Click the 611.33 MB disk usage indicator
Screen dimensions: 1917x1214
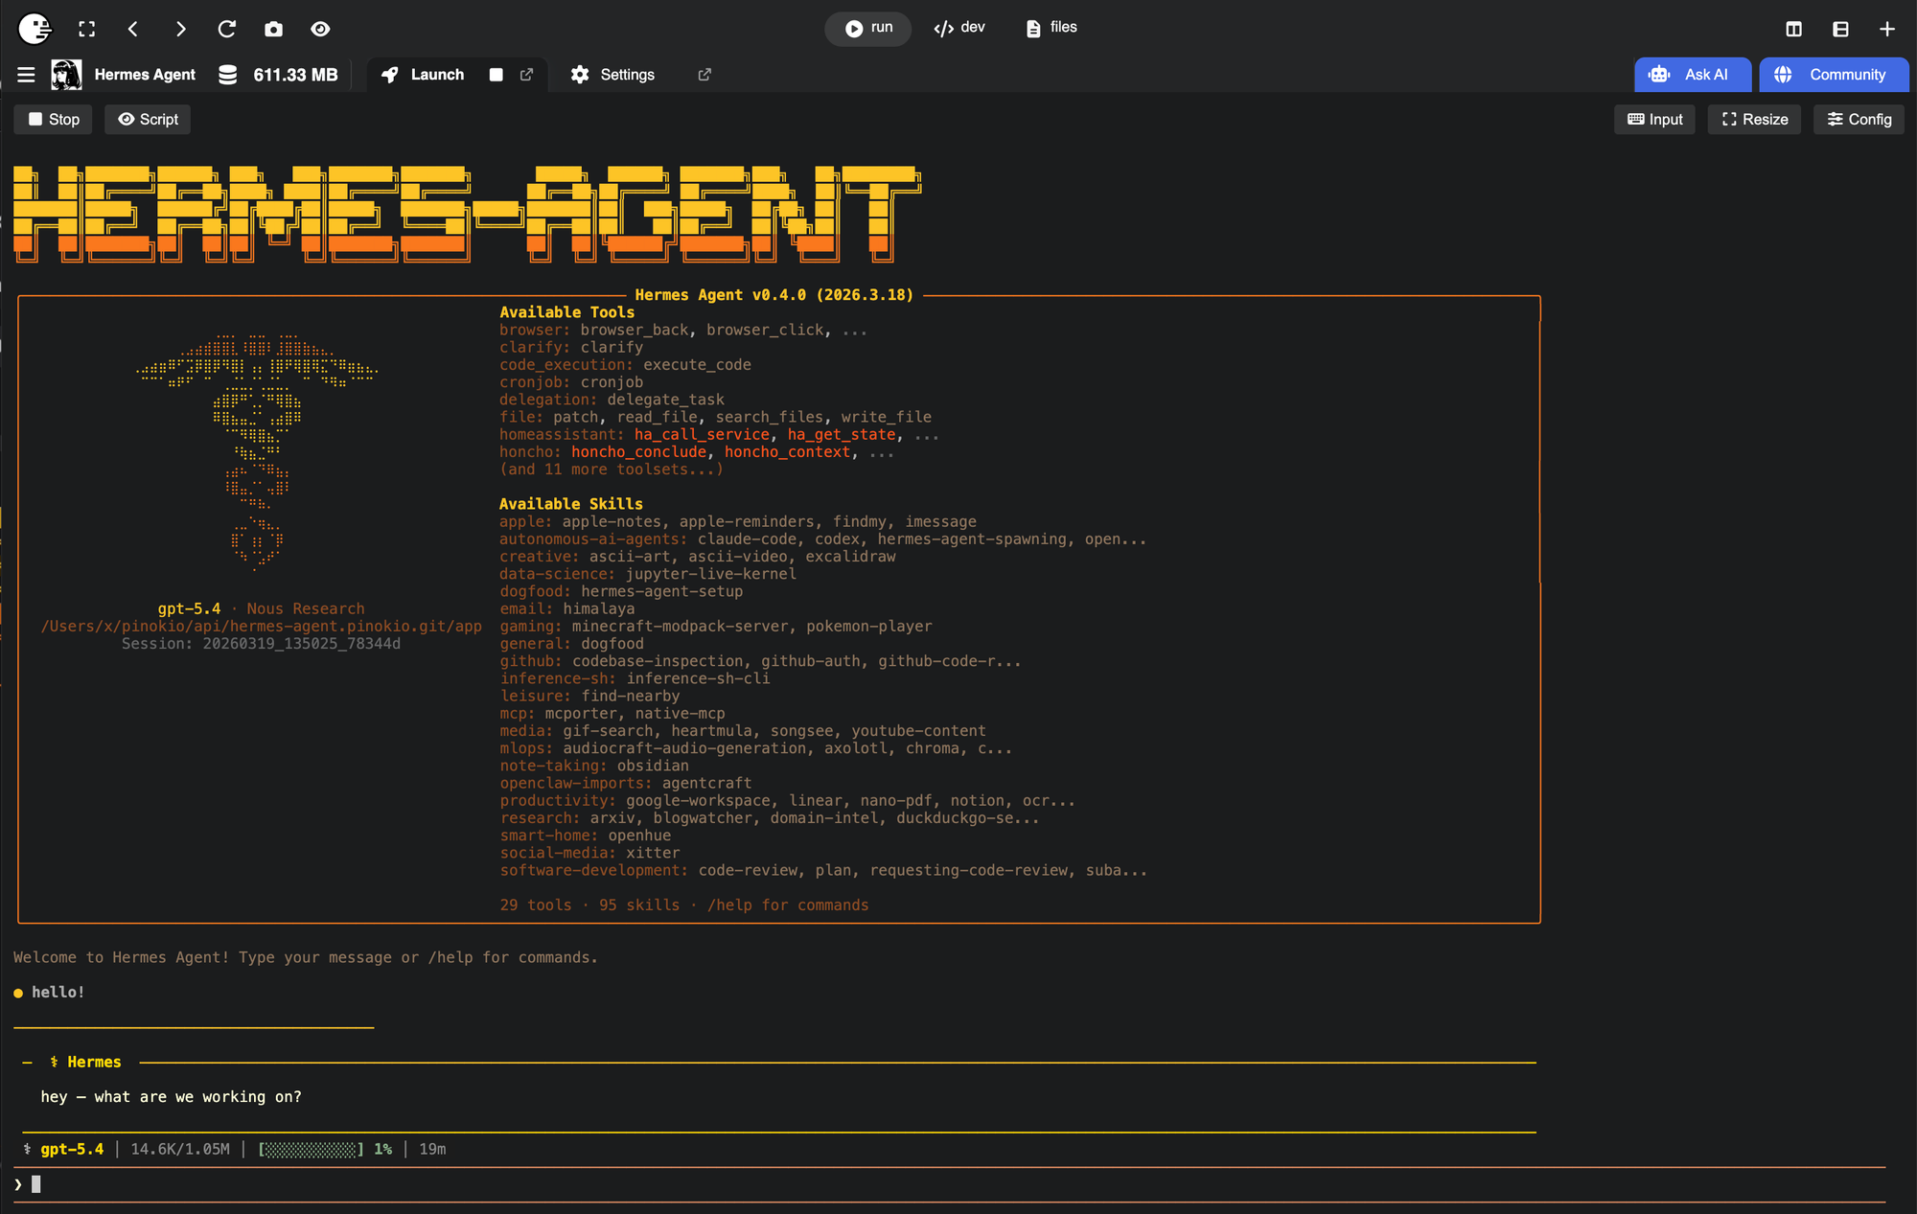(x=278, y=75)
